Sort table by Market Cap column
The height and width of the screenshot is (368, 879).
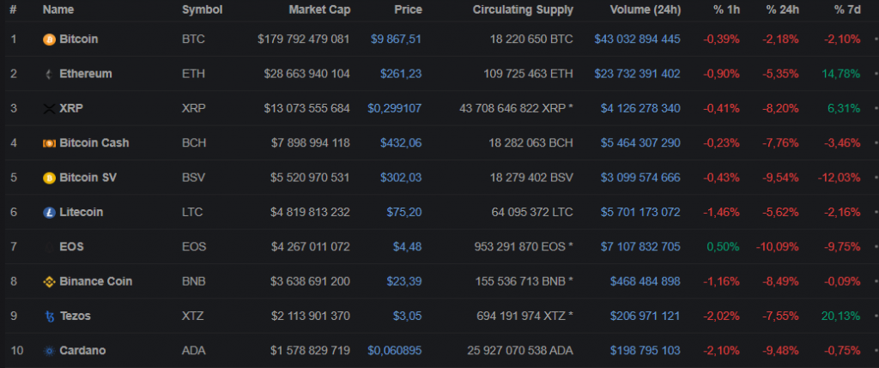pyautogui.click(x=318, y=10)
